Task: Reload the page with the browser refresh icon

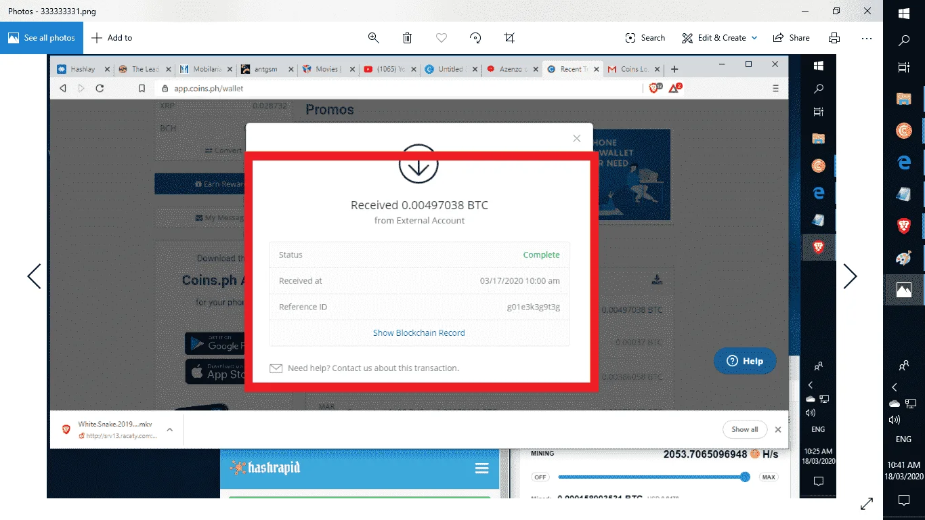Action: click(x=100, y=88)
